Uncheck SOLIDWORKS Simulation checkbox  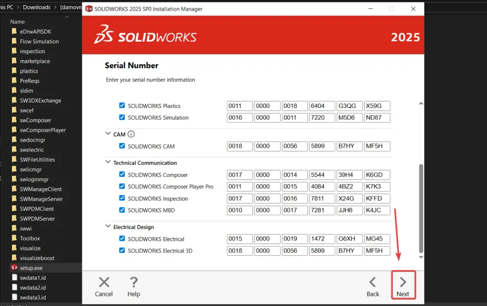tap(122, 117)
